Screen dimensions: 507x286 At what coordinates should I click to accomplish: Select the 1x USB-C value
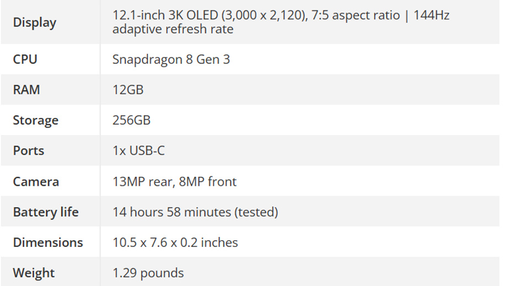click(138, 151)
